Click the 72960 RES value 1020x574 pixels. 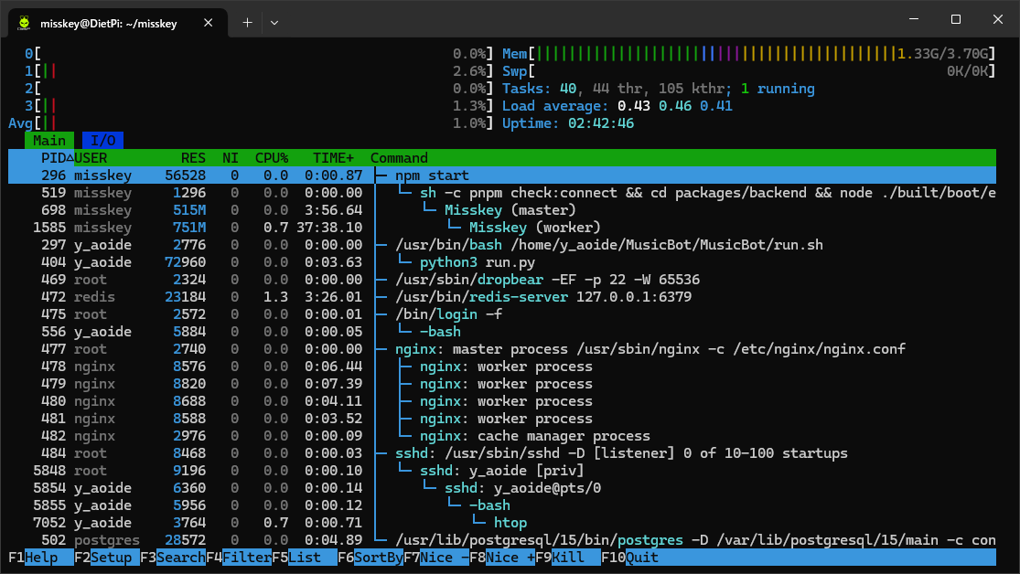(186, 262)
